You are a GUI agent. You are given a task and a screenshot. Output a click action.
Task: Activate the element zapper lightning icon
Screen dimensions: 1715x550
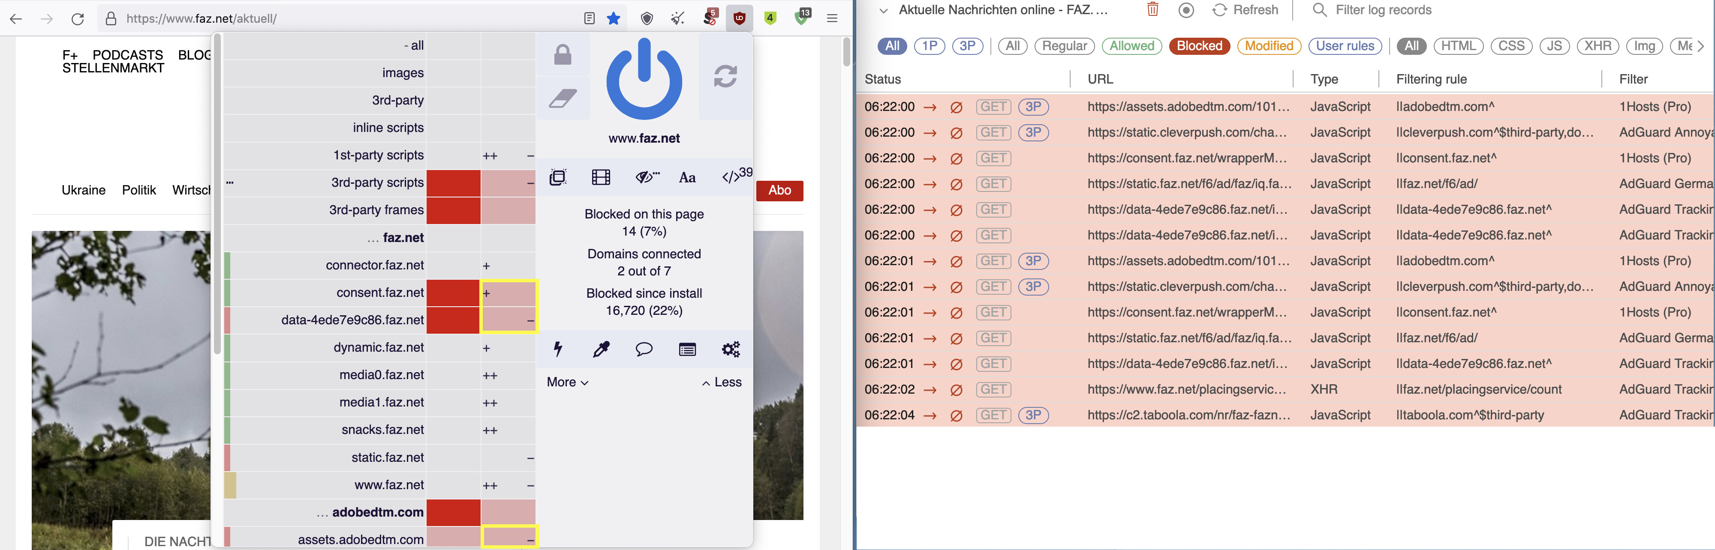(x=558, y=349)
